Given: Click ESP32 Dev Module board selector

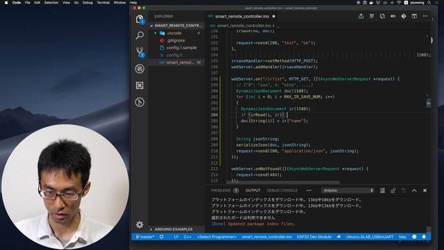Looking at the screenshot, I should tap(314, 237).
